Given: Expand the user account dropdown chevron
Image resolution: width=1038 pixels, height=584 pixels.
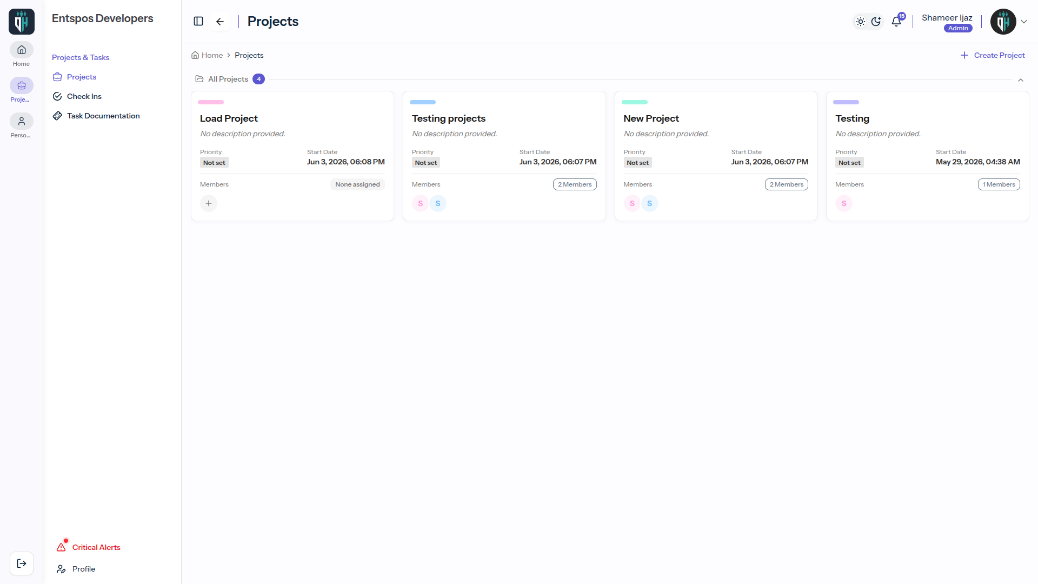Looking at the screenshot, I should coord(1024,22).
